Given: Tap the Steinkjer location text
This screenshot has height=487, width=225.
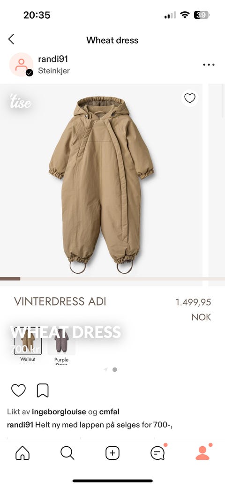Looking at the screenshot, I should point(54,71).
